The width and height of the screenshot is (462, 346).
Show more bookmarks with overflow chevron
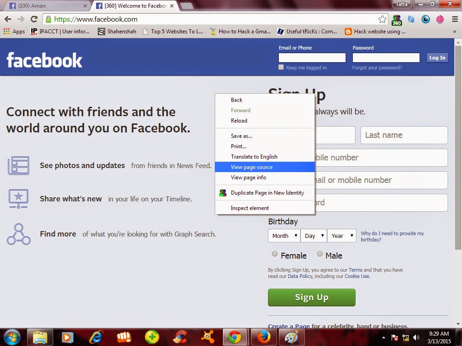455,32
